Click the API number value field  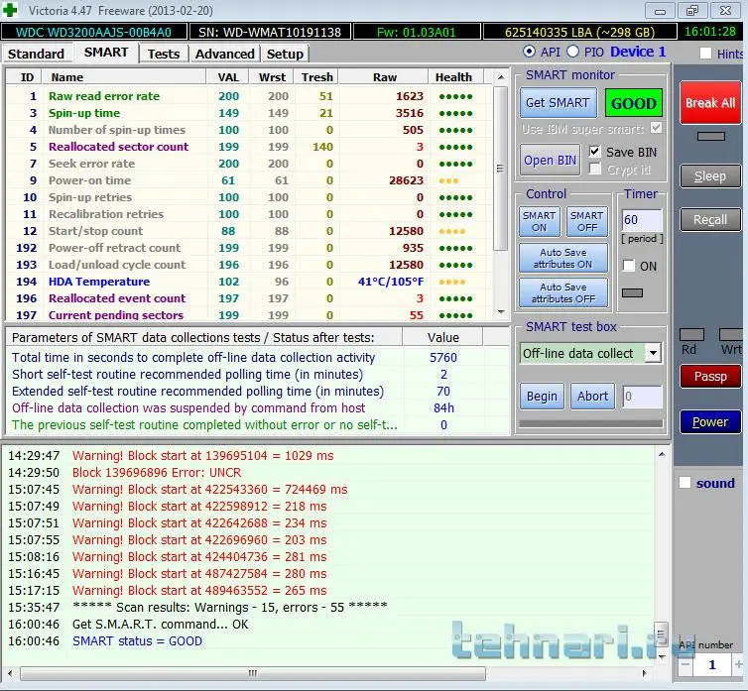[712, 664]
